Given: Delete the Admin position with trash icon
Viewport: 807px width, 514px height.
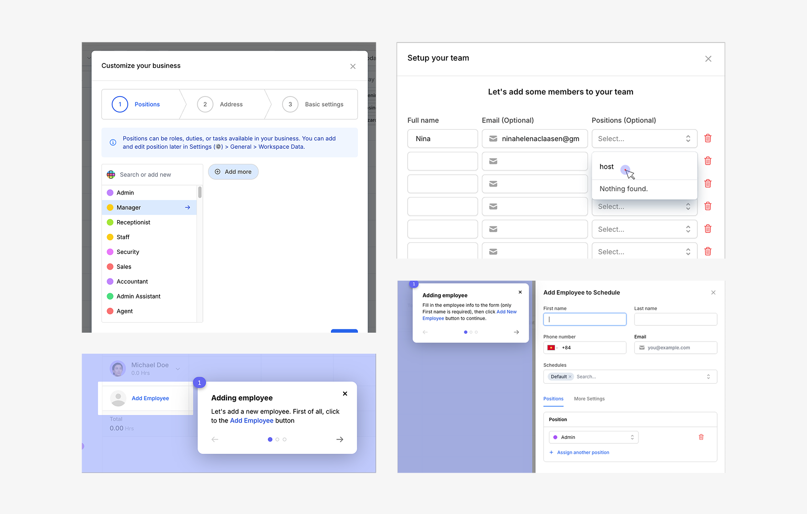Looking at the screenshot, I should [x=701, y=437].
